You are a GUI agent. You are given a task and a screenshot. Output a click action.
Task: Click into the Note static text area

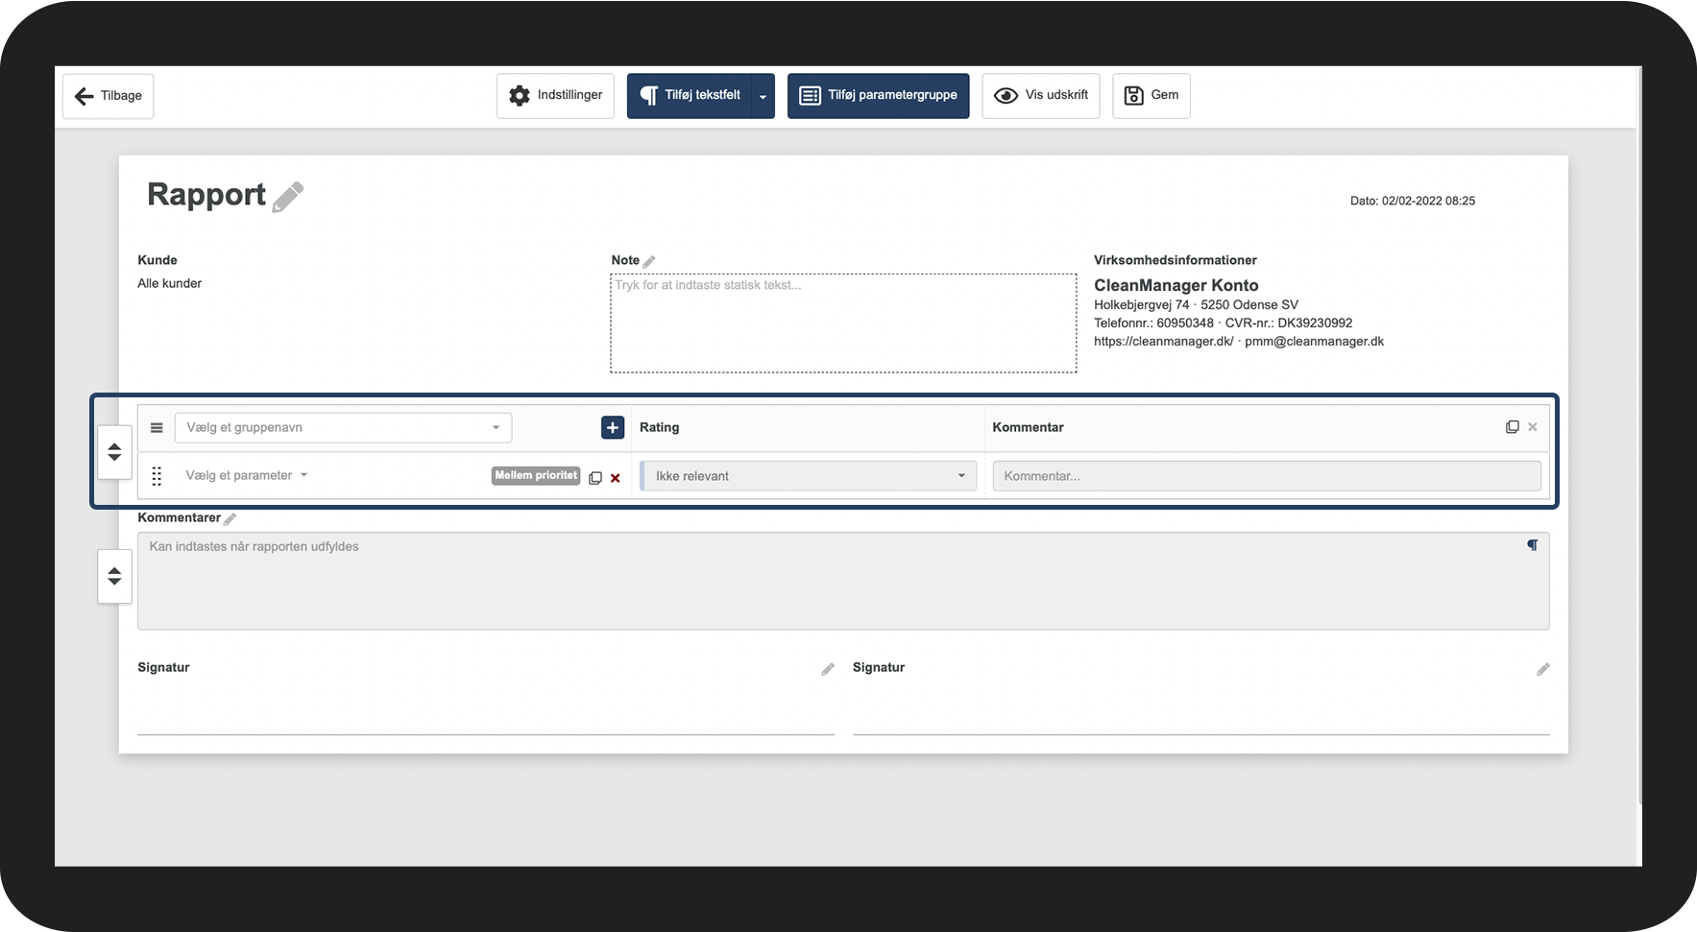pos(843,323)
